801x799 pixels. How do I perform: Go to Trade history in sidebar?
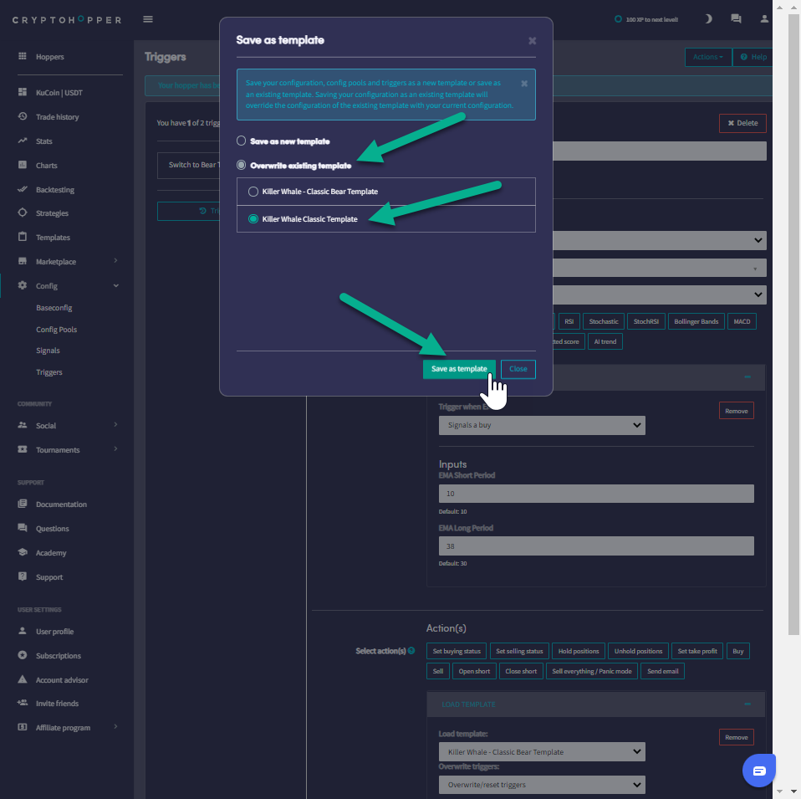click(57, 116)
